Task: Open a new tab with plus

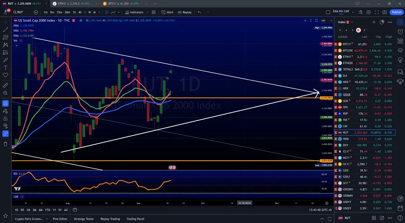Action: [155, 3]
